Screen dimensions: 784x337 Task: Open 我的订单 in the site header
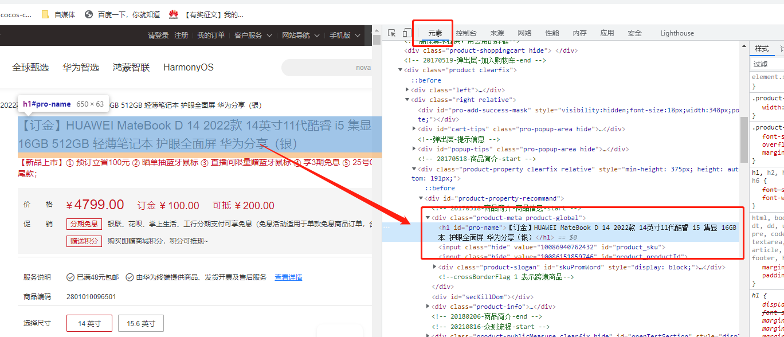(x=211, y=36)
